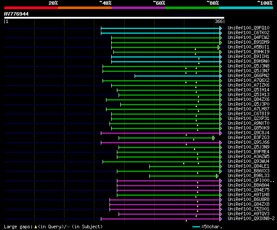Click the truncated UniRef100_UPI000.. label

[x=251, y=181]
